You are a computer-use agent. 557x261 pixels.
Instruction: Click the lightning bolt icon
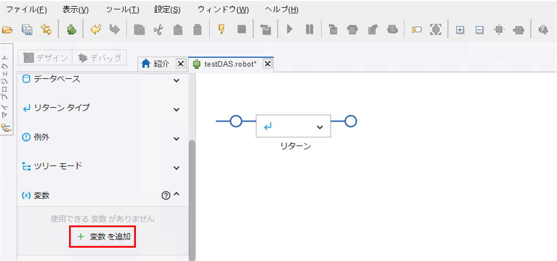point(222,30)
